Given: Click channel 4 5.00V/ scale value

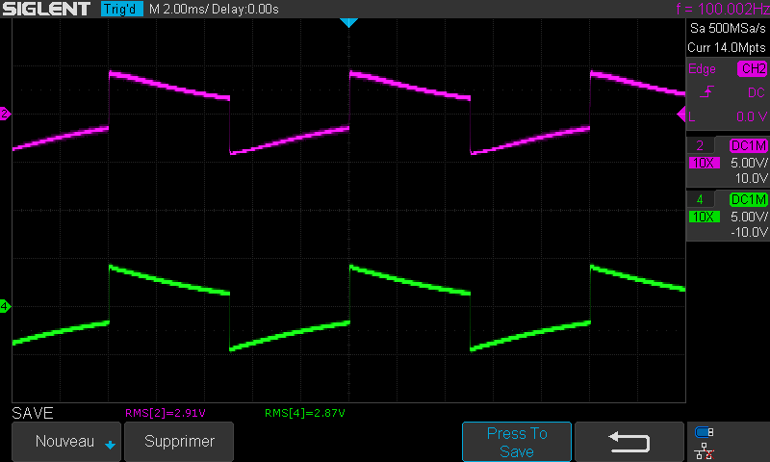Looking at the screenshot, I should point(749,217).
